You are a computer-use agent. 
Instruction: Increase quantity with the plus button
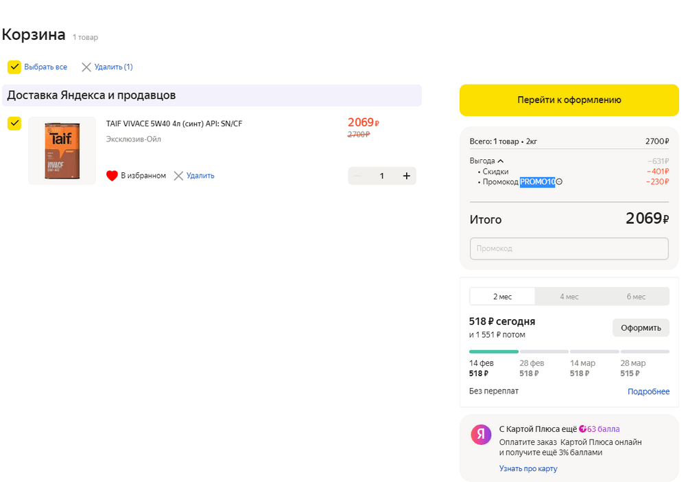pyautogui.click(x=406, y=176)
